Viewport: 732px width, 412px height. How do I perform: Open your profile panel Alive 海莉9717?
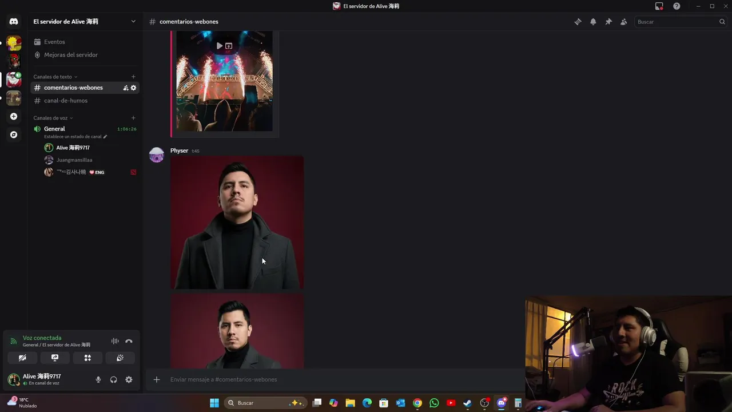click(42, 379)
